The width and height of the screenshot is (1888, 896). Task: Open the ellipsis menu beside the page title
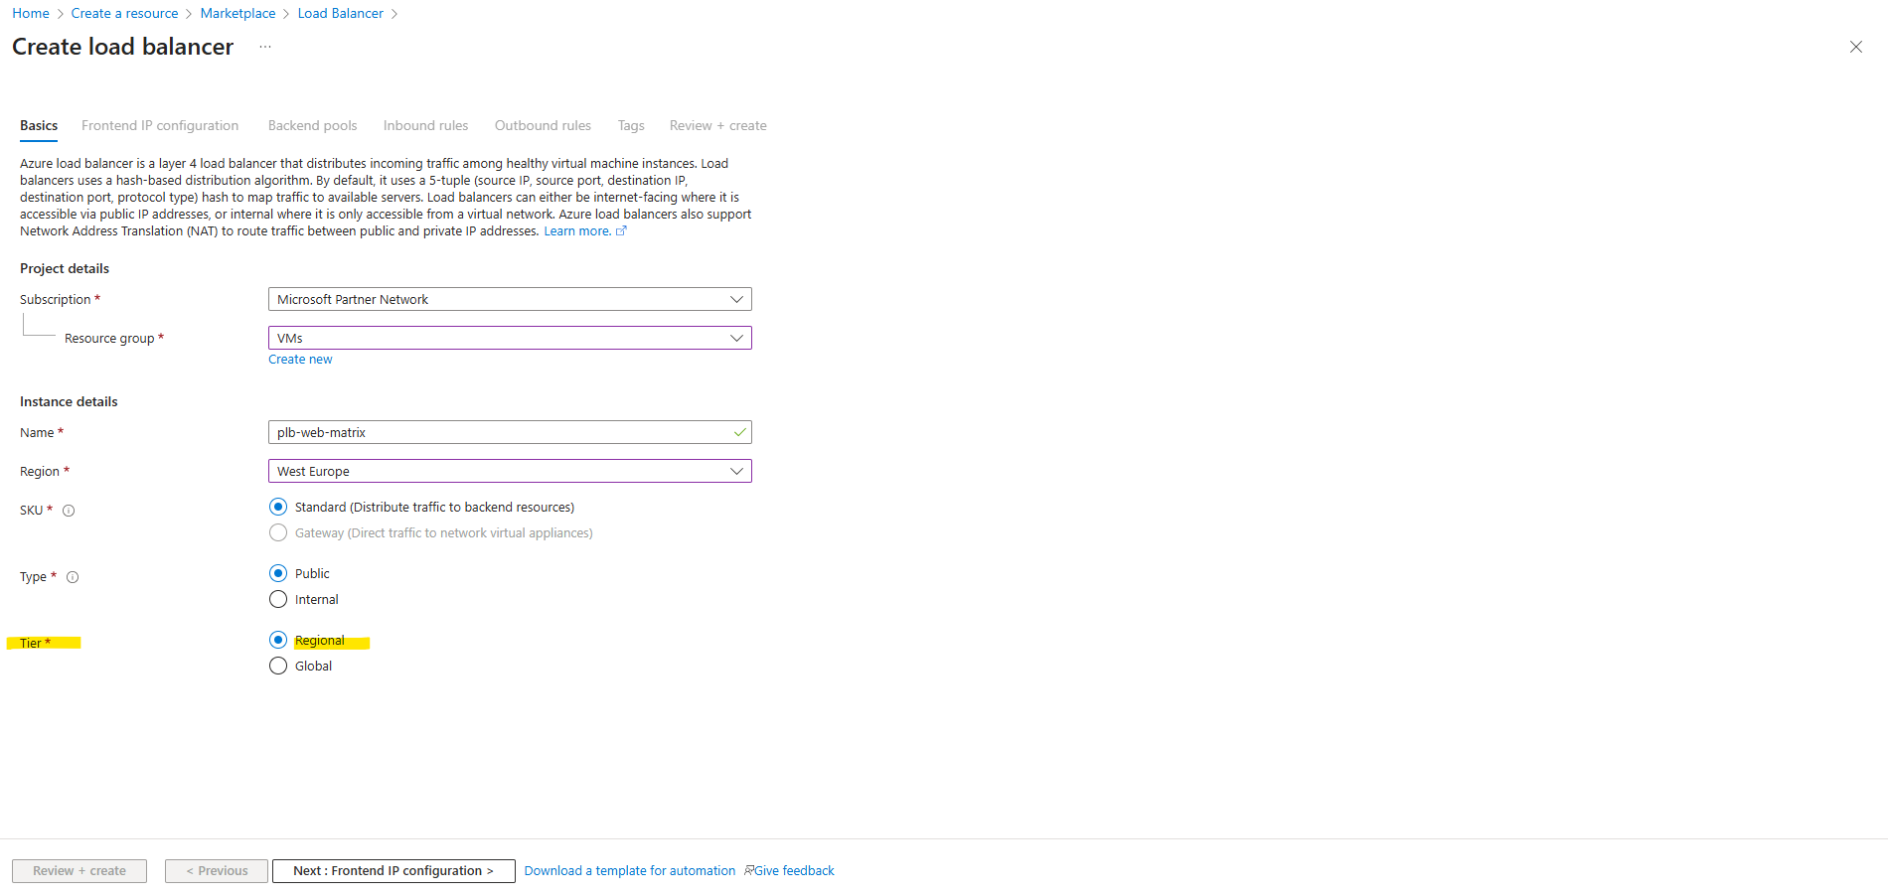[265, 47]
